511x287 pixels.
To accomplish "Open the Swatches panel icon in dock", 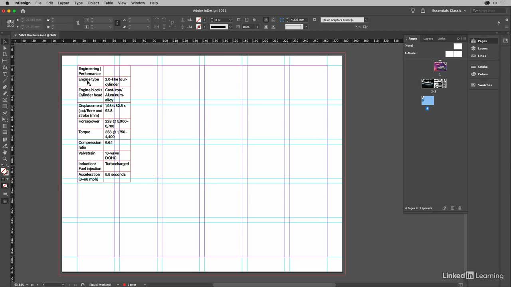I will click(473, 85).
